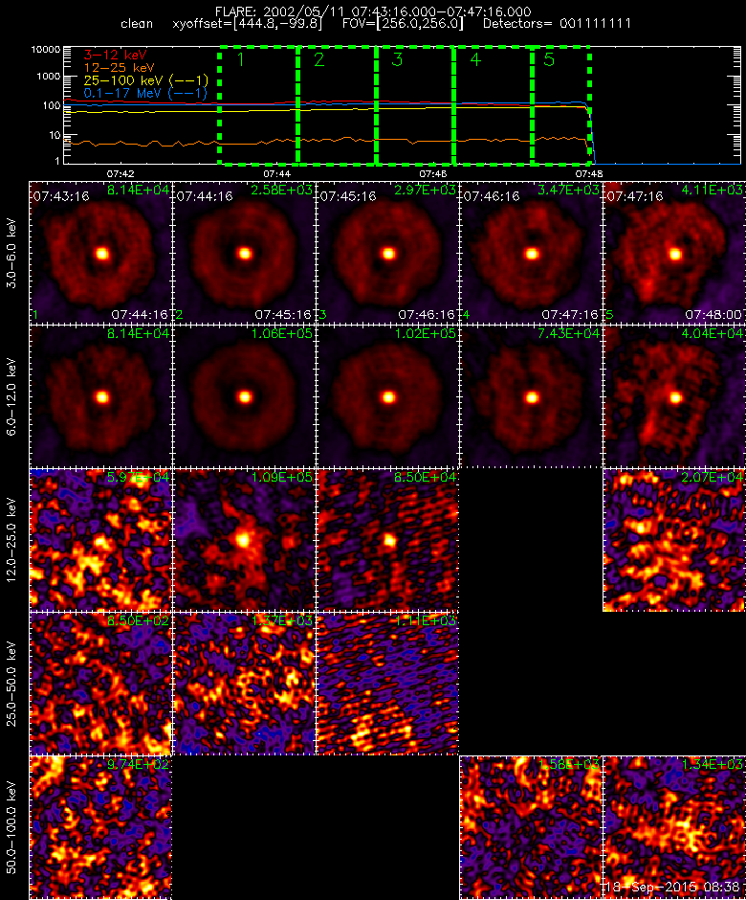The image size is (746, 900).
Task: Select the 6.0-12.0 keV image with peak 4.04E+04
Action: pyautogui.click(x=674, y=396)
